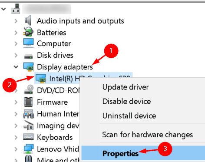Click the Audio inputs and outputs speaker icon
Screen dimensions: 205x162
(x=28, y=20)
